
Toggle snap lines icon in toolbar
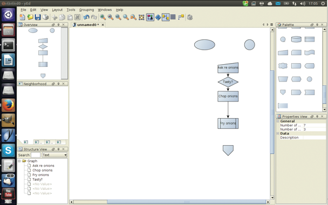pos(181,17)
